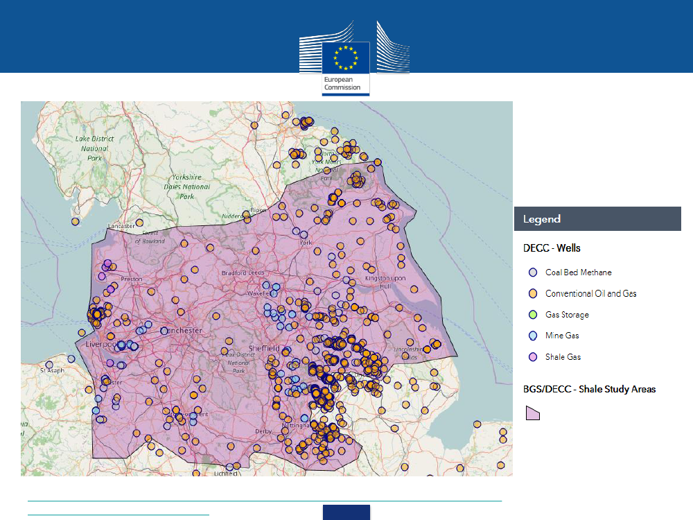
Task: Select the Mine Gas legend circle
Action: [533, 336]
